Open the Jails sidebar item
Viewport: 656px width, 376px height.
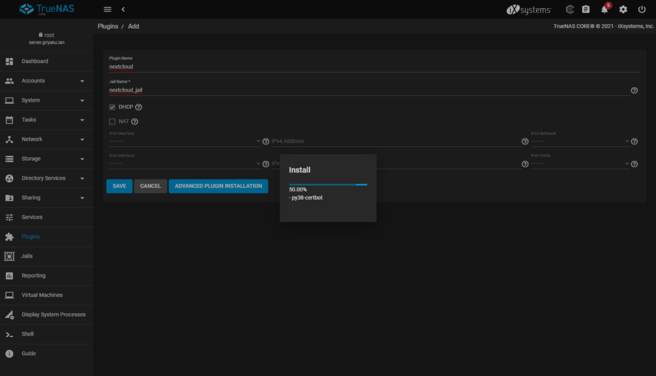(27, 256)
